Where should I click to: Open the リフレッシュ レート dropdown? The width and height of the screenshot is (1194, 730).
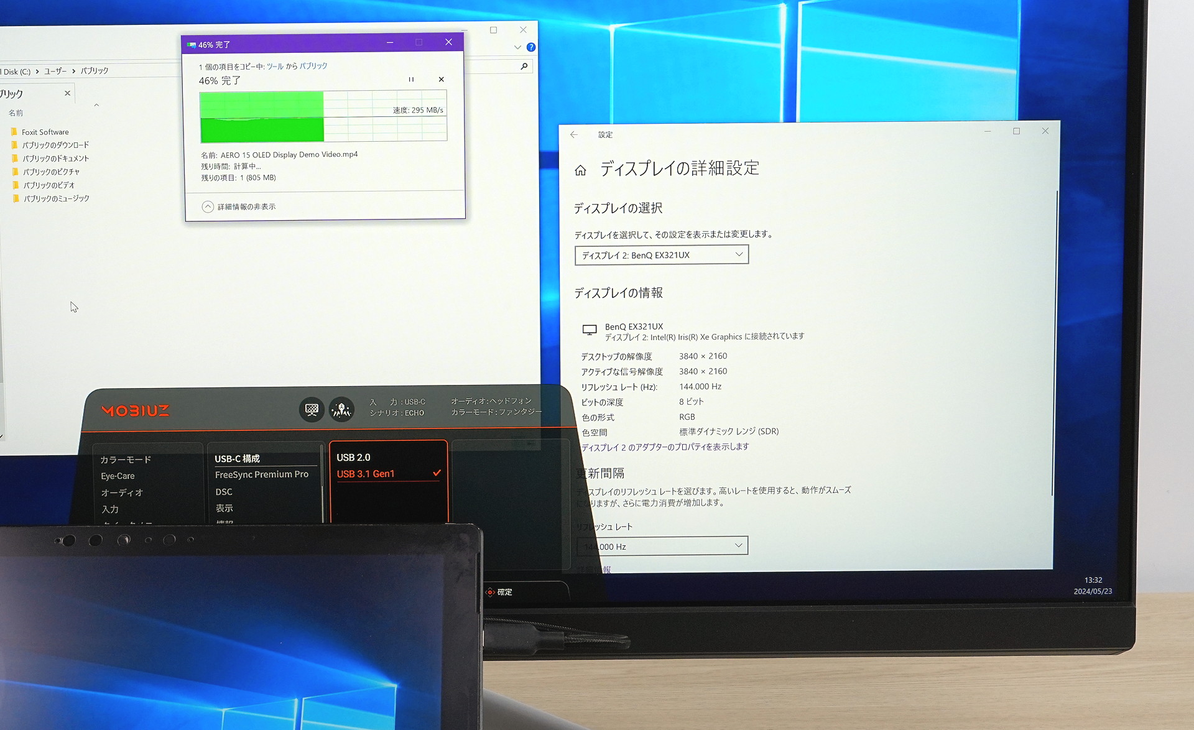point(662,546)
